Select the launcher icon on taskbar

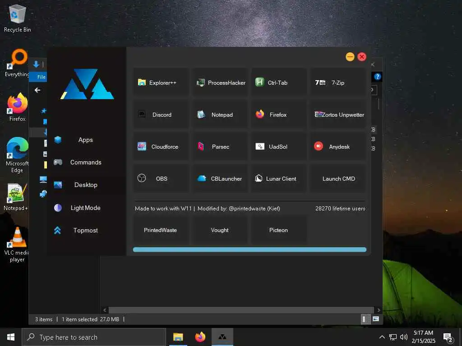click(x=222, y=337)
